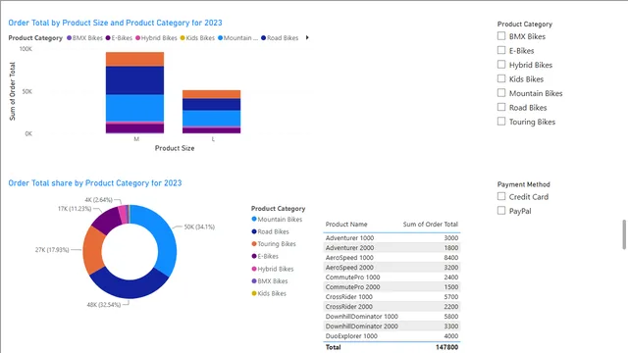Select Kids Bikes in donut chart legend
The image size is (628, 353).
tap(269, 293)
